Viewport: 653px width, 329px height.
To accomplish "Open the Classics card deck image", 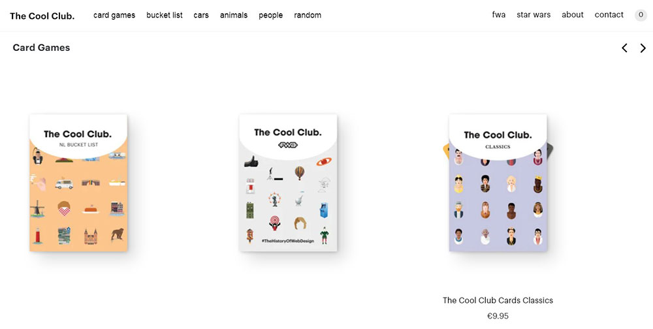I will coord(498,183).
